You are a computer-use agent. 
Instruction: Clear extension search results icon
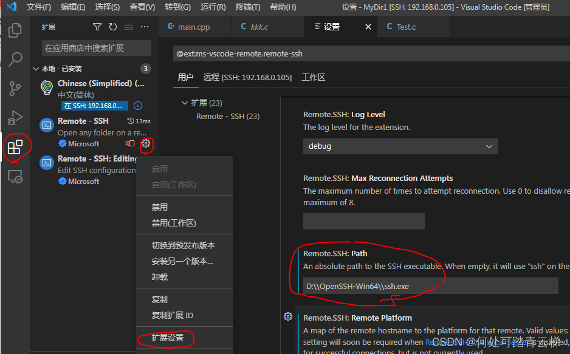[129, 27]
